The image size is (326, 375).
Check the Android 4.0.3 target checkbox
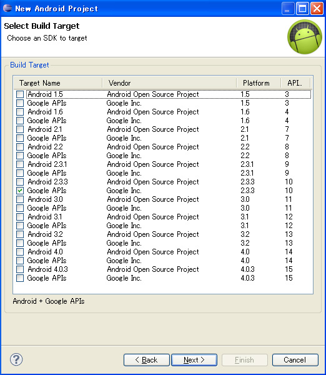click(x=20, y=269)
